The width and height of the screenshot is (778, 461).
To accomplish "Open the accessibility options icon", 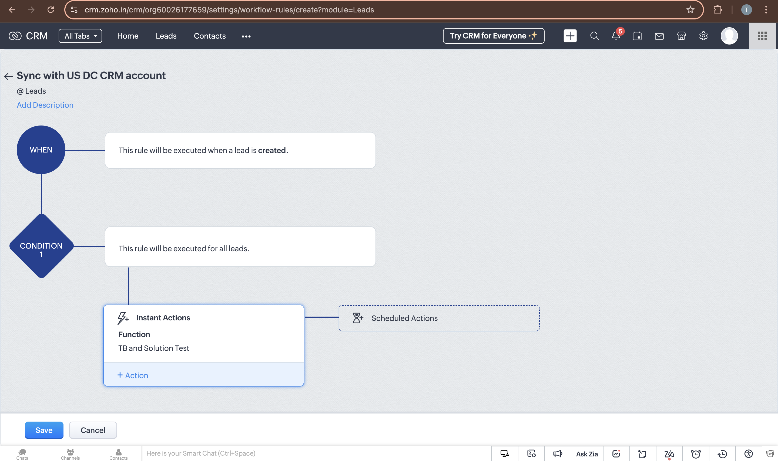I will click(x=749, y=454).
